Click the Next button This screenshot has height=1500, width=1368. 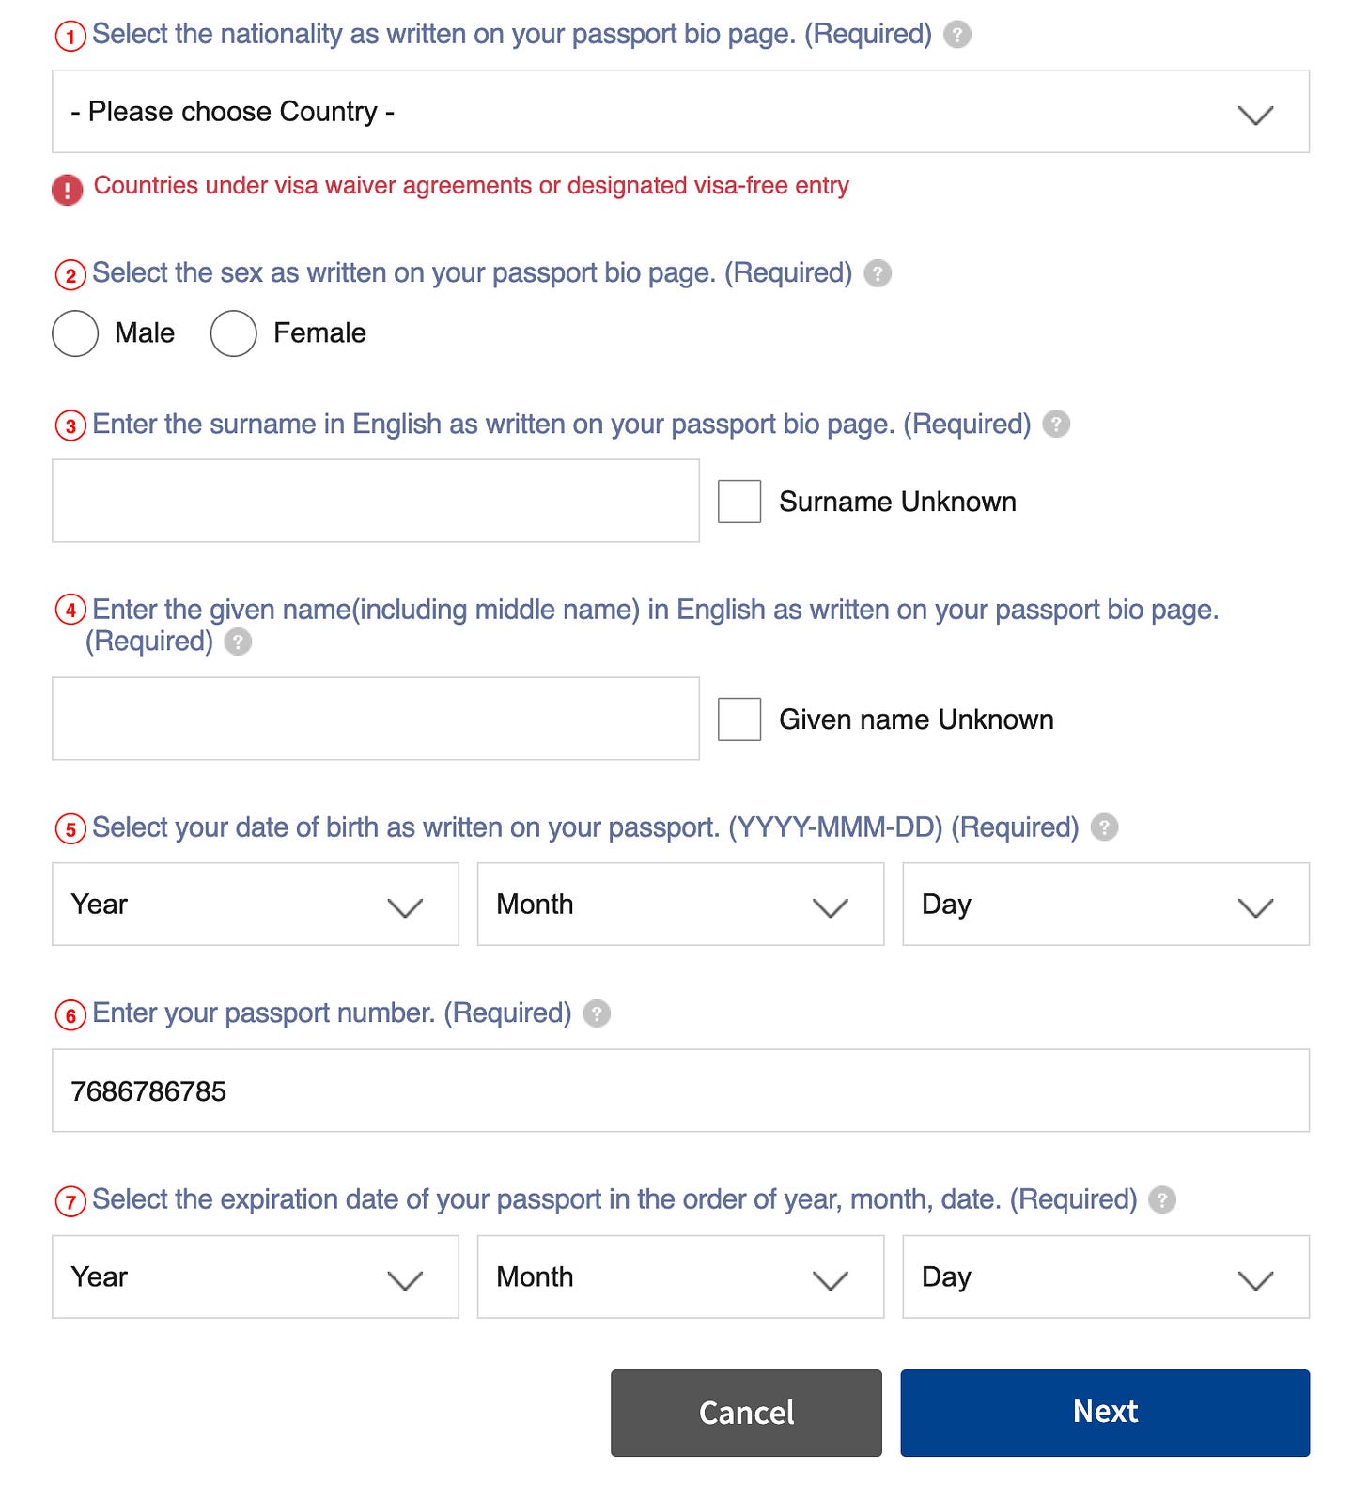point(1104,1412)
